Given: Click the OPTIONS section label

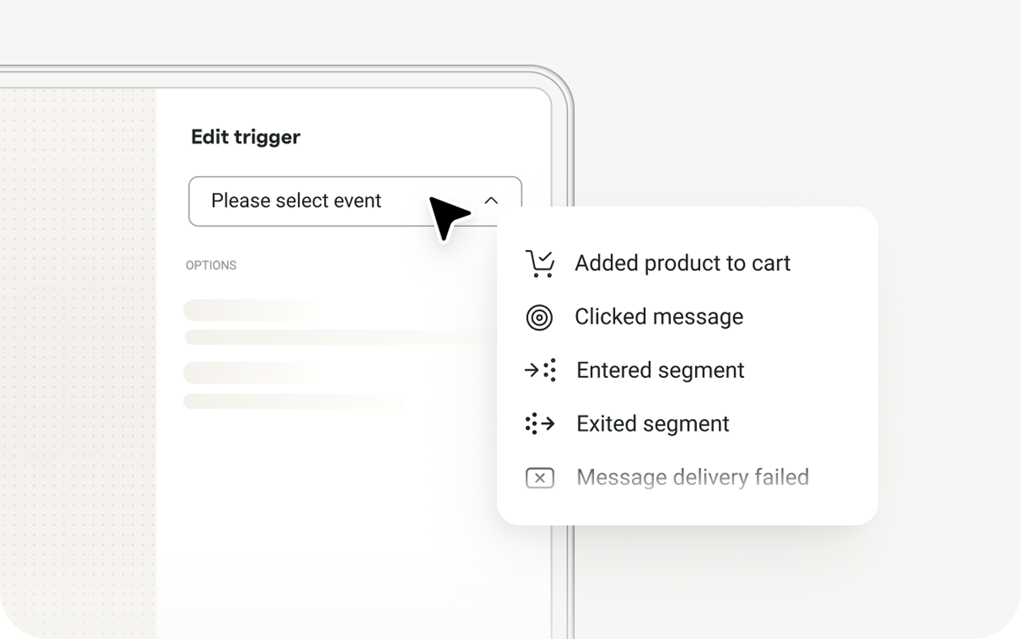Looking at the screenshot, I should click(211, 265).
